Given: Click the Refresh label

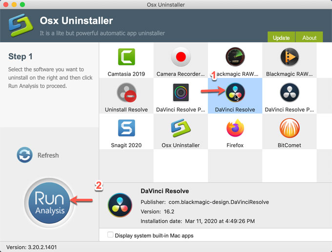Looking at the screenshot, I should pyautogui.click(x=48, y=155).
